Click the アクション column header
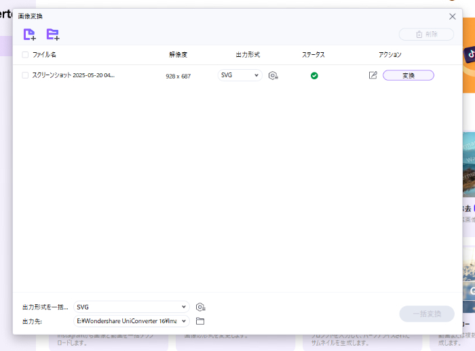This screenshot has width=475, height=351. (x=390, y=55)
